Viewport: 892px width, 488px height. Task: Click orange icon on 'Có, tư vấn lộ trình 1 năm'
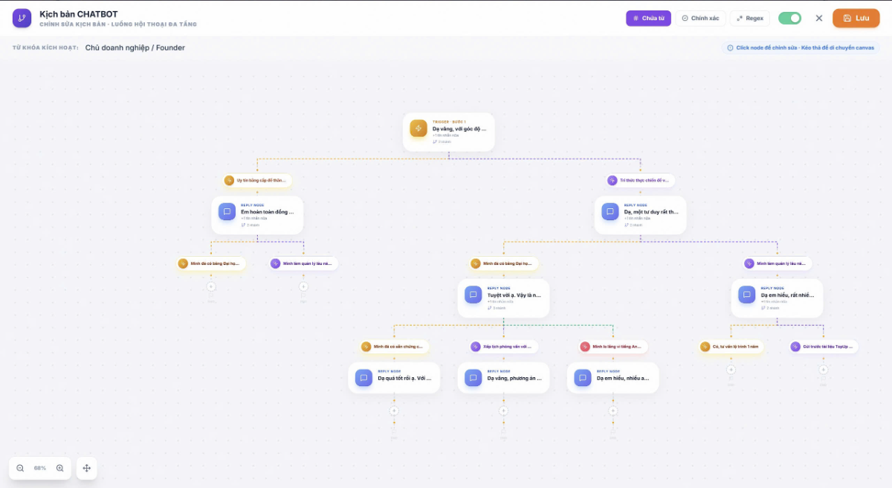click(x=705, y=347)
